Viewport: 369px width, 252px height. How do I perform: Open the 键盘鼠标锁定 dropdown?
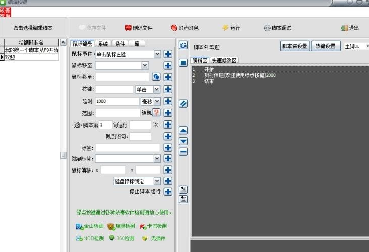[157, 181]
